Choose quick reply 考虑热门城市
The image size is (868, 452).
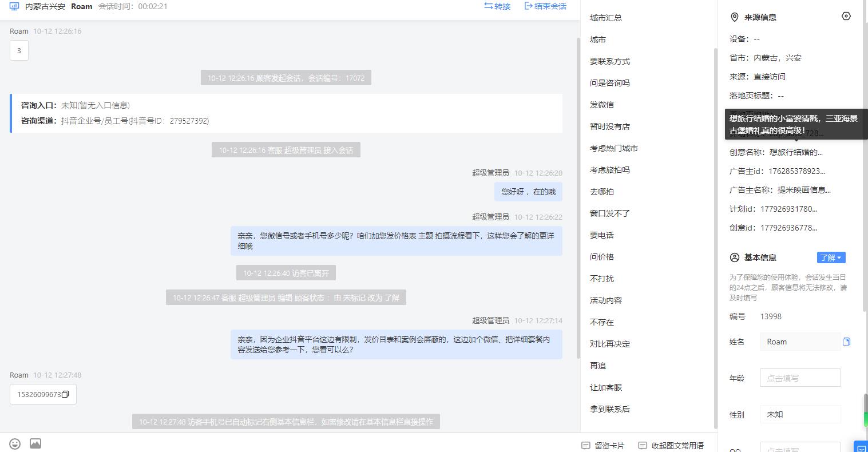[614, 148]
